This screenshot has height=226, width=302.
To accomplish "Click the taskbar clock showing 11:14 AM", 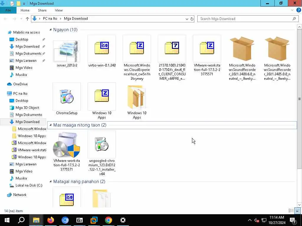I will click(x=277, y=220).
